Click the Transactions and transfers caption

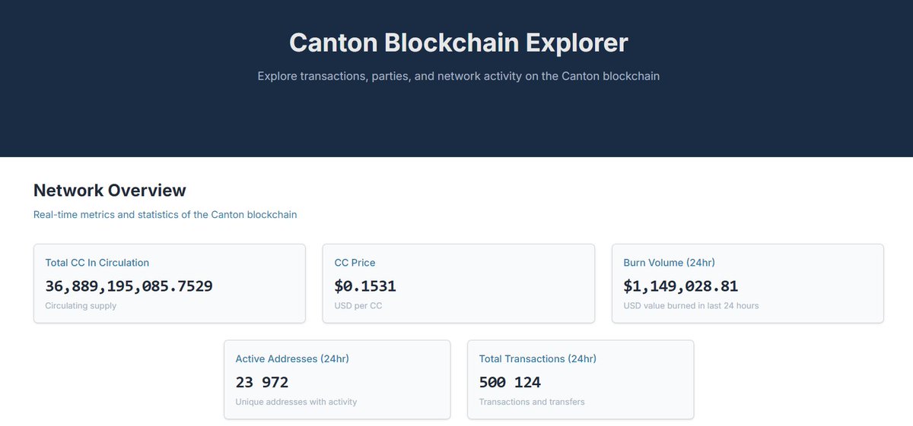tap(532, 402)
